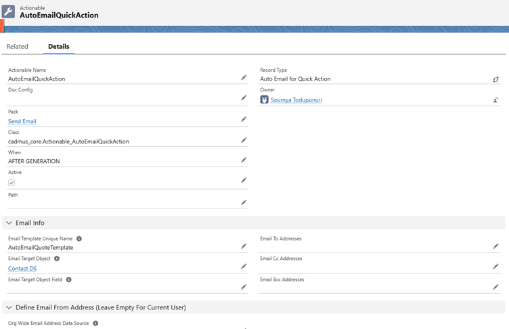Click the change Owner icon
Viewport: 509px width, 329px height.
pos(495,100)
